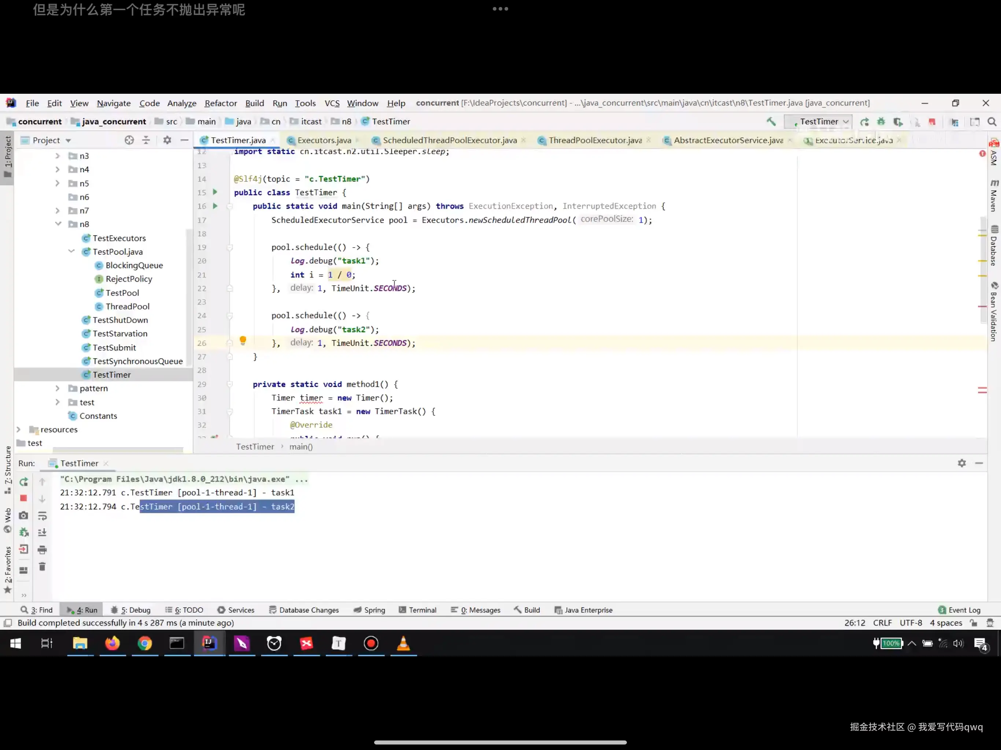
Task: Expand the n7 folder in project tree
Action: coord(58,211)
